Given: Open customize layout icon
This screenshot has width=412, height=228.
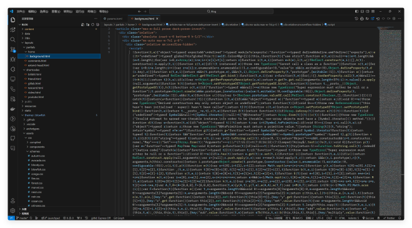Looking at the screenshot, I should 373,12.
